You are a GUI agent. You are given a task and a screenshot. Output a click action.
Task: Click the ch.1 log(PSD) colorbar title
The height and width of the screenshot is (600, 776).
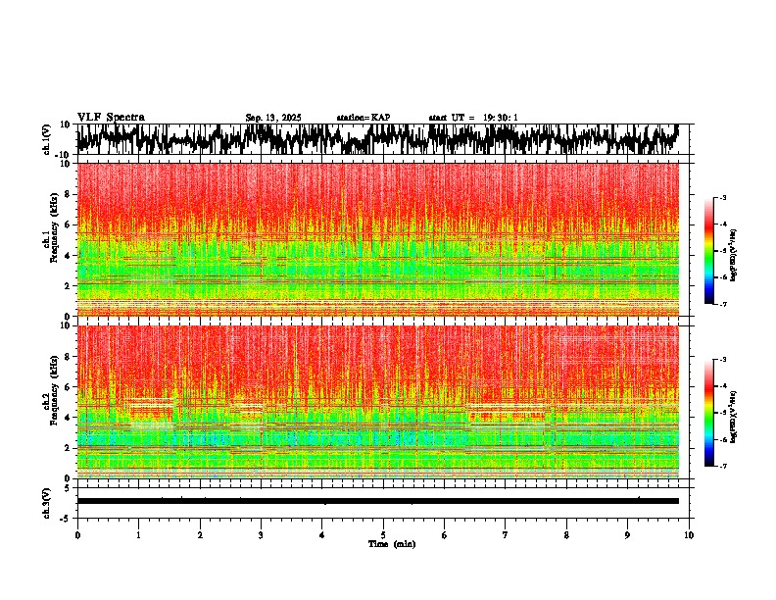click(735, 256)
